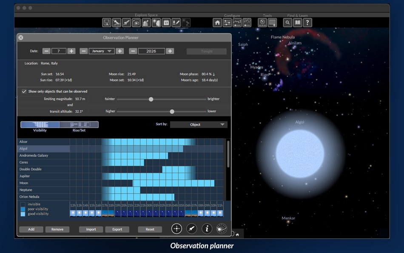Viewport: 404px width, 253px height.
Task: Click the floppy disk save icon
Action: click(x=106, y=23)
